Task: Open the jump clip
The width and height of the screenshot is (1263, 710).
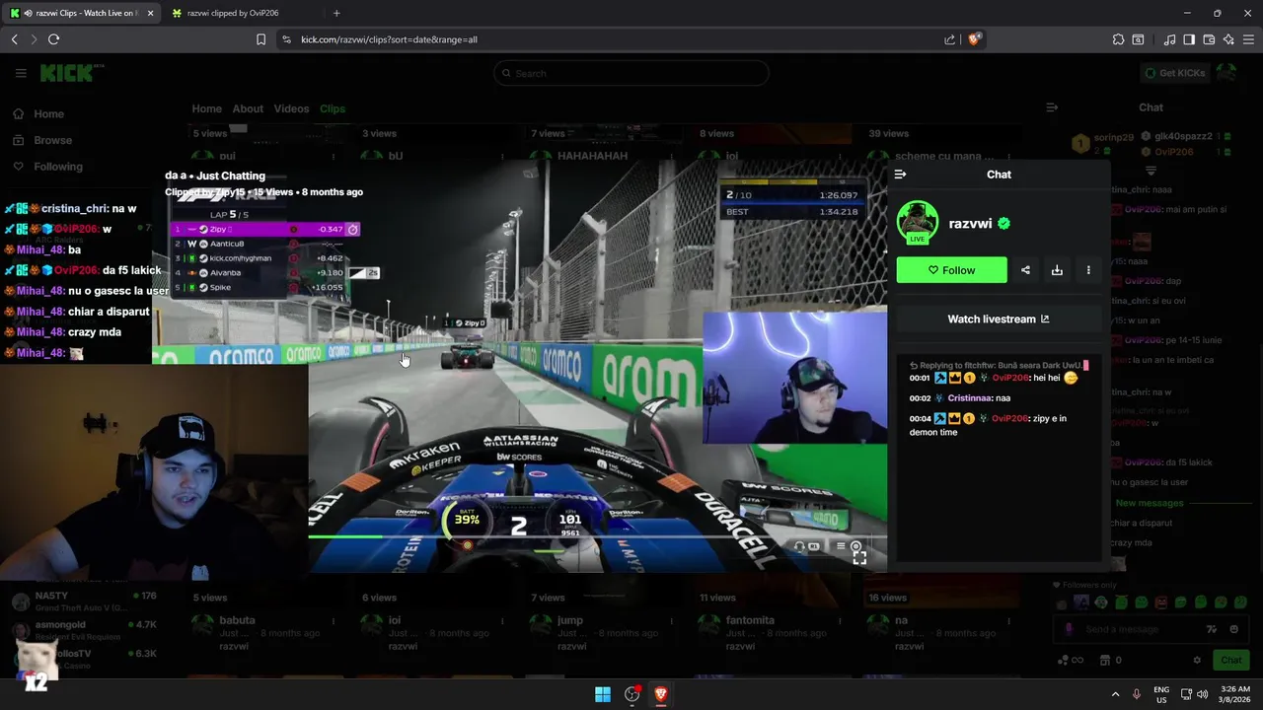Action: [x=570, y=620]
